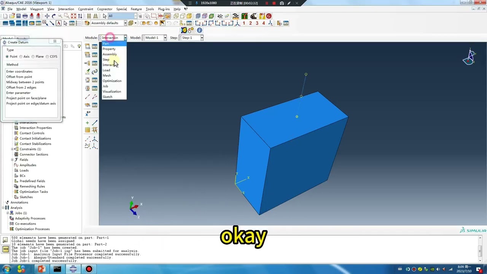Collapse the Analysis tree node

click(x=3, y=208)
